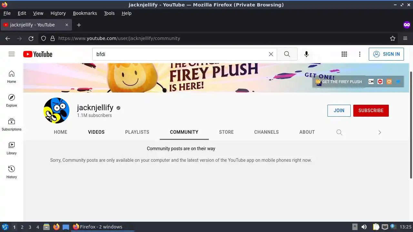Open the file manager from taskbar
This screenshot has height=232, width=413.
tap(46, 227)
